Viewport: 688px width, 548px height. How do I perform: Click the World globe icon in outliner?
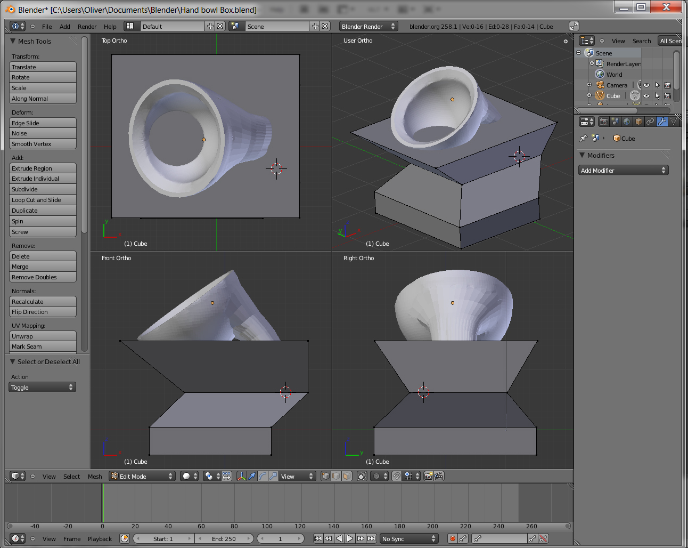[600, 74]
